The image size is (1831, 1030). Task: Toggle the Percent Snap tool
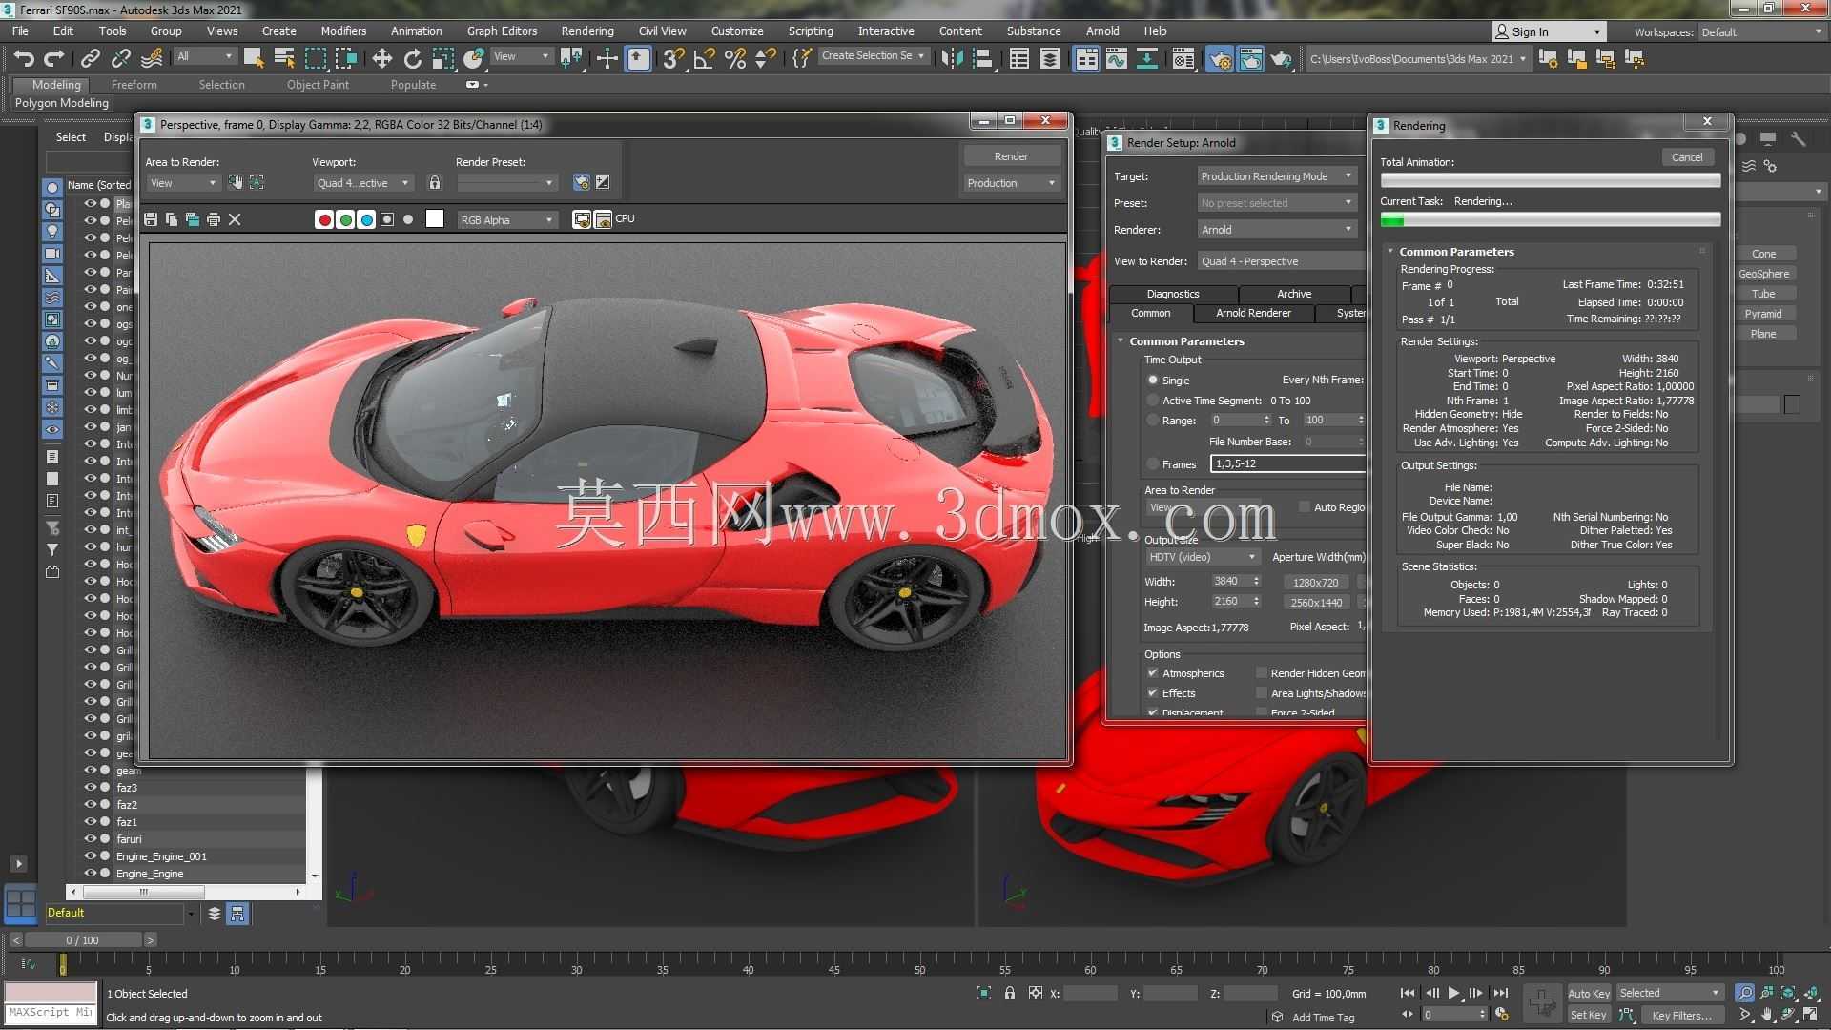click(x=735, y=59)
